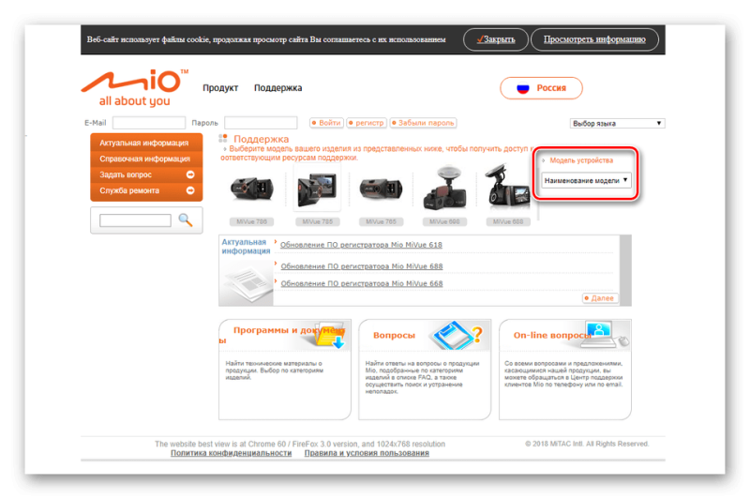The image size is (750, 499).
Task: Select the MiVue 765 camera thumbnail
Action: tap(381, 189)
